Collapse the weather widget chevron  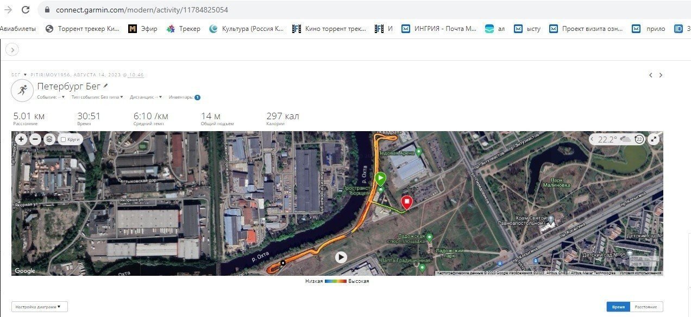593,139
